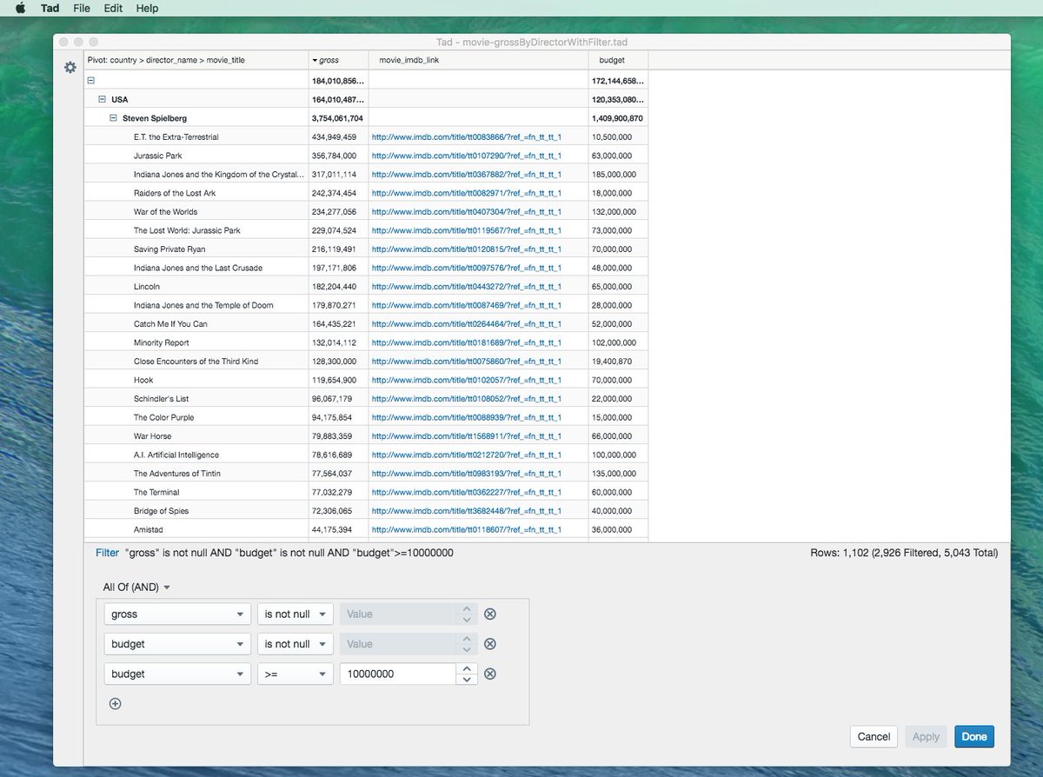Click the Rows: 1,102 status text
This screenshot has height=777, width=1043.
click(902, 553)
